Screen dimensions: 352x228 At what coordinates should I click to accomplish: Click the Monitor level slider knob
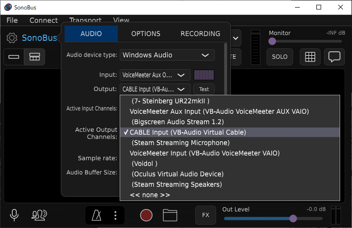pyautogui.click(x=272, y=41)
